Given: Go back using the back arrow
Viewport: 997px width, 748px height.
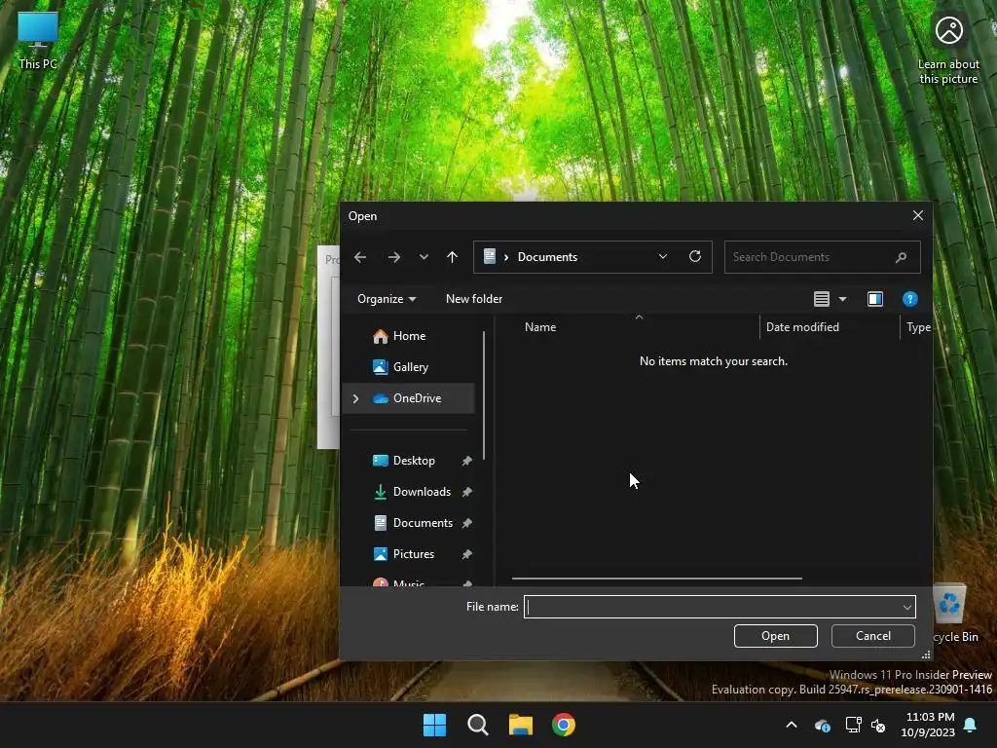Looking at the screenshot, I should point(360,257).
